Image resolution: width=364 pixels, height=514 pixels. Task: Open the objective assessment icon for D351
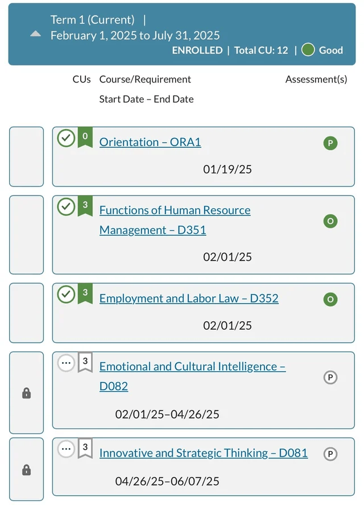tap(330, 221)
